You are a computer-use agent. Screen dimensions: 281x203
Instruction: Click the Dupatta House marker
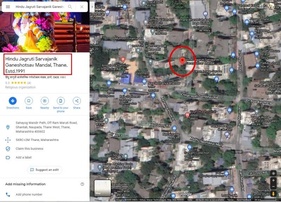257,54
